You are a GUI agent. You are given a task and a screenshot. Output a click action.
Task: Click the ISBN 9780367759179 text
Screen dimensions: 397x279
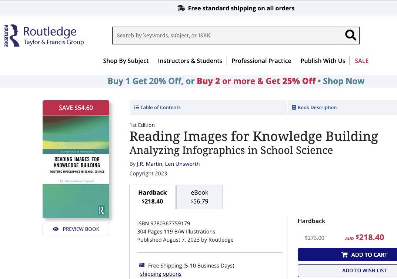coord(164,223)
